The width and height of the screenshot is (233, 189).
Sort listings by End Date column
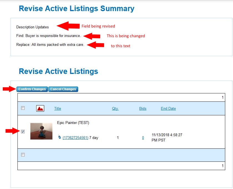168,108
